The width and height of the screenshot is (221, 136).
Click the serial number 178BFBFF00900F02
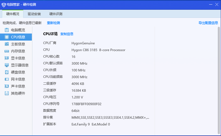[86, 104]
